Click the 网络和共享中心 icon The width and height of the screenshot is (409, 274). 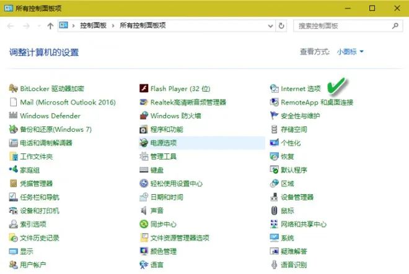(274, 224)
